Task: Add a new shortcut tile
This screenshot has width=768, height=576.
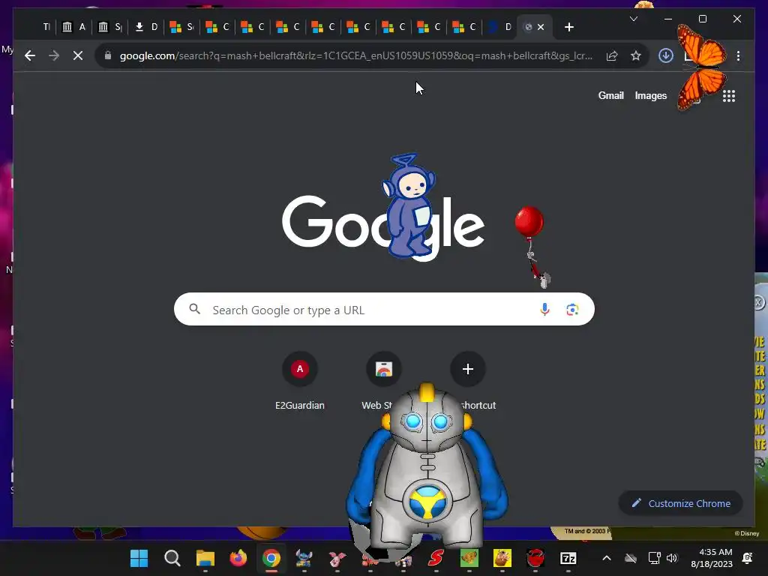Action: pyautogui.click(x=468, y=369)
